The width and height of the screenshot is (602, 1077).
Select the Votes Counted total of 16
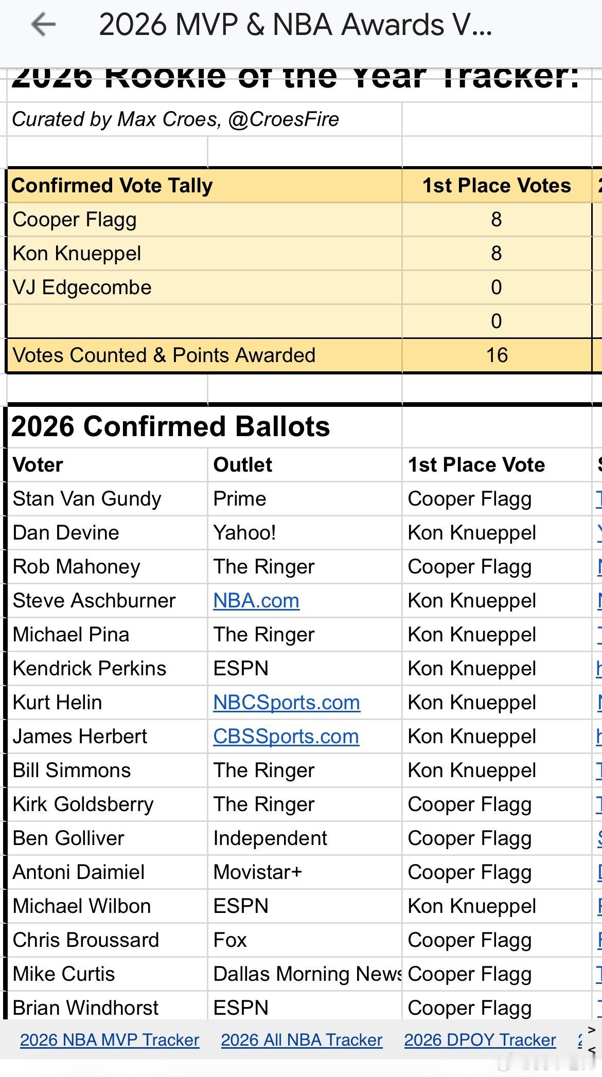497,355
